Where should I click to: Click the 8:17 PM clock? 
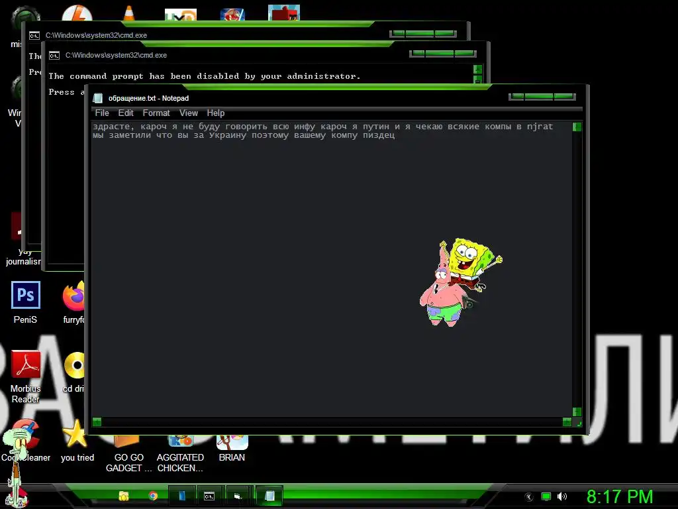click(x=620, y=496)
